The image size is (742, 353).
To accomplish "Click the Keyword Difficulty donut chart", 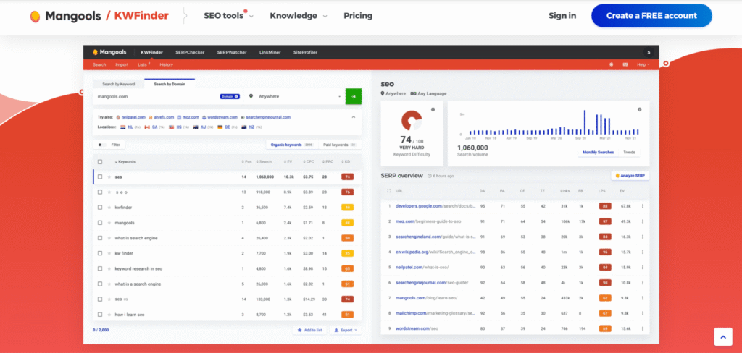I will pos(412,121).
